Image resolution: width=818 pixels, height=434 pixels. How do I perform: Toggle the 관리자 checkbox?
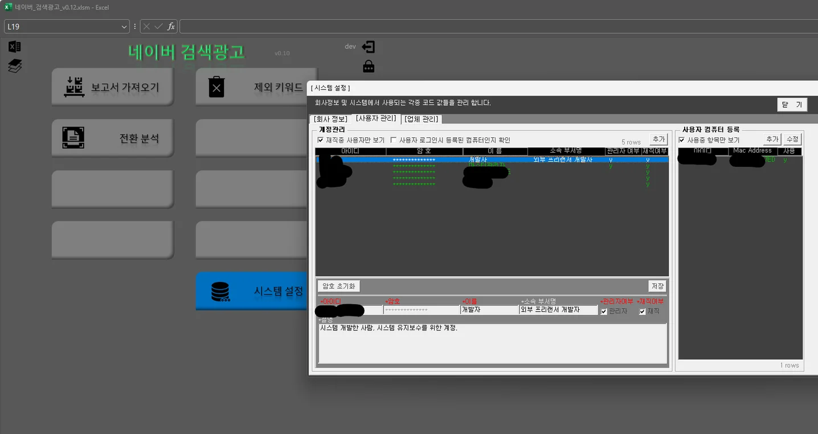[x=604, y=312]
